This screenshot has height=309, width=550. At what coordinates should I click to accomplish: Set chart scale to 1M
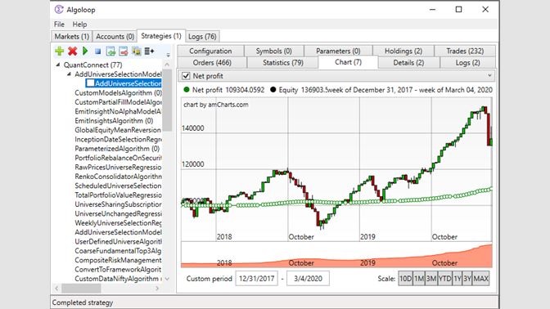(x=419, y=279)
